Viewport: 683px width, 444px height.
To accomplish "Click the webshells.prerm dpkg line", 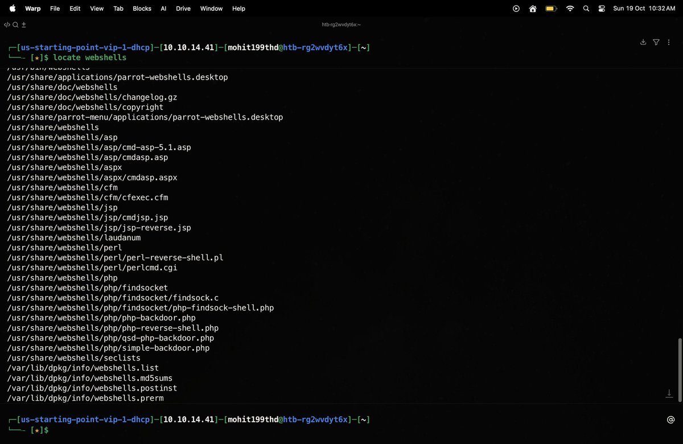I will 85,398.
